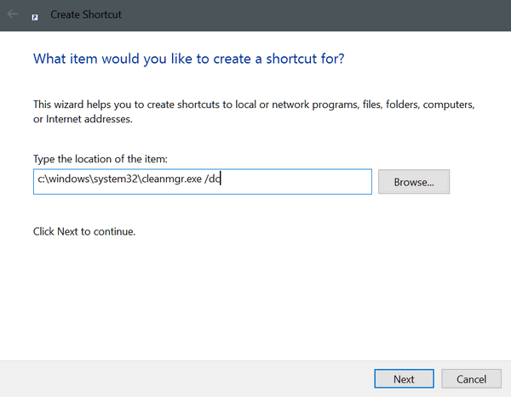Click the blank white area above the footer
Viewport: 511px width, 397px height.
(x=254, y=299)
